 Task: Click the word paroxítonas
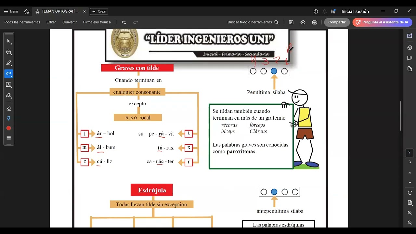pos(241,151)
